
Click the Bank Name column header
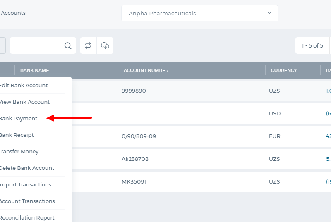35,70
